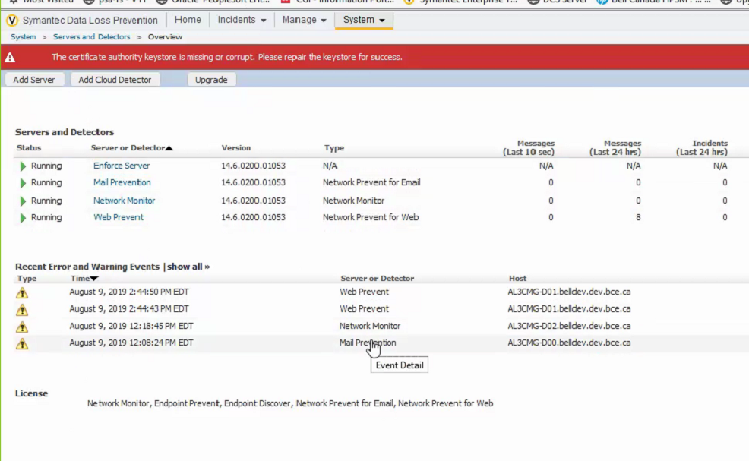The width and height of the screenshot is (749, 461).
Task: Open the Incidents dropdown menu
Action: [x=242, y=20]
